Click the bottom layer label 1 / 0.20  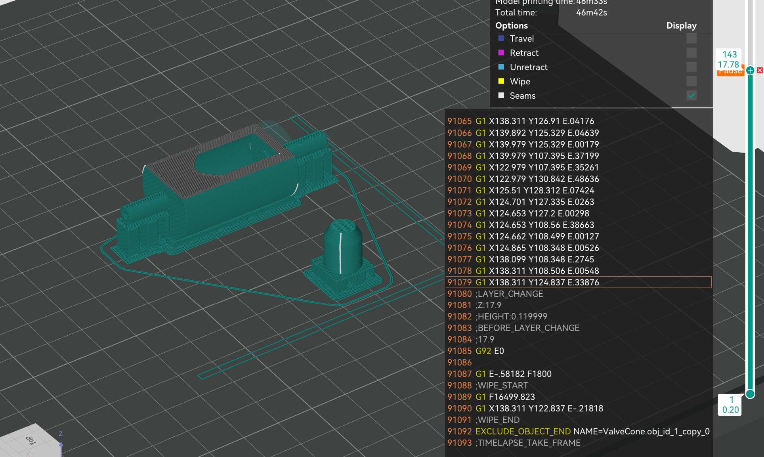coord(730,405)
